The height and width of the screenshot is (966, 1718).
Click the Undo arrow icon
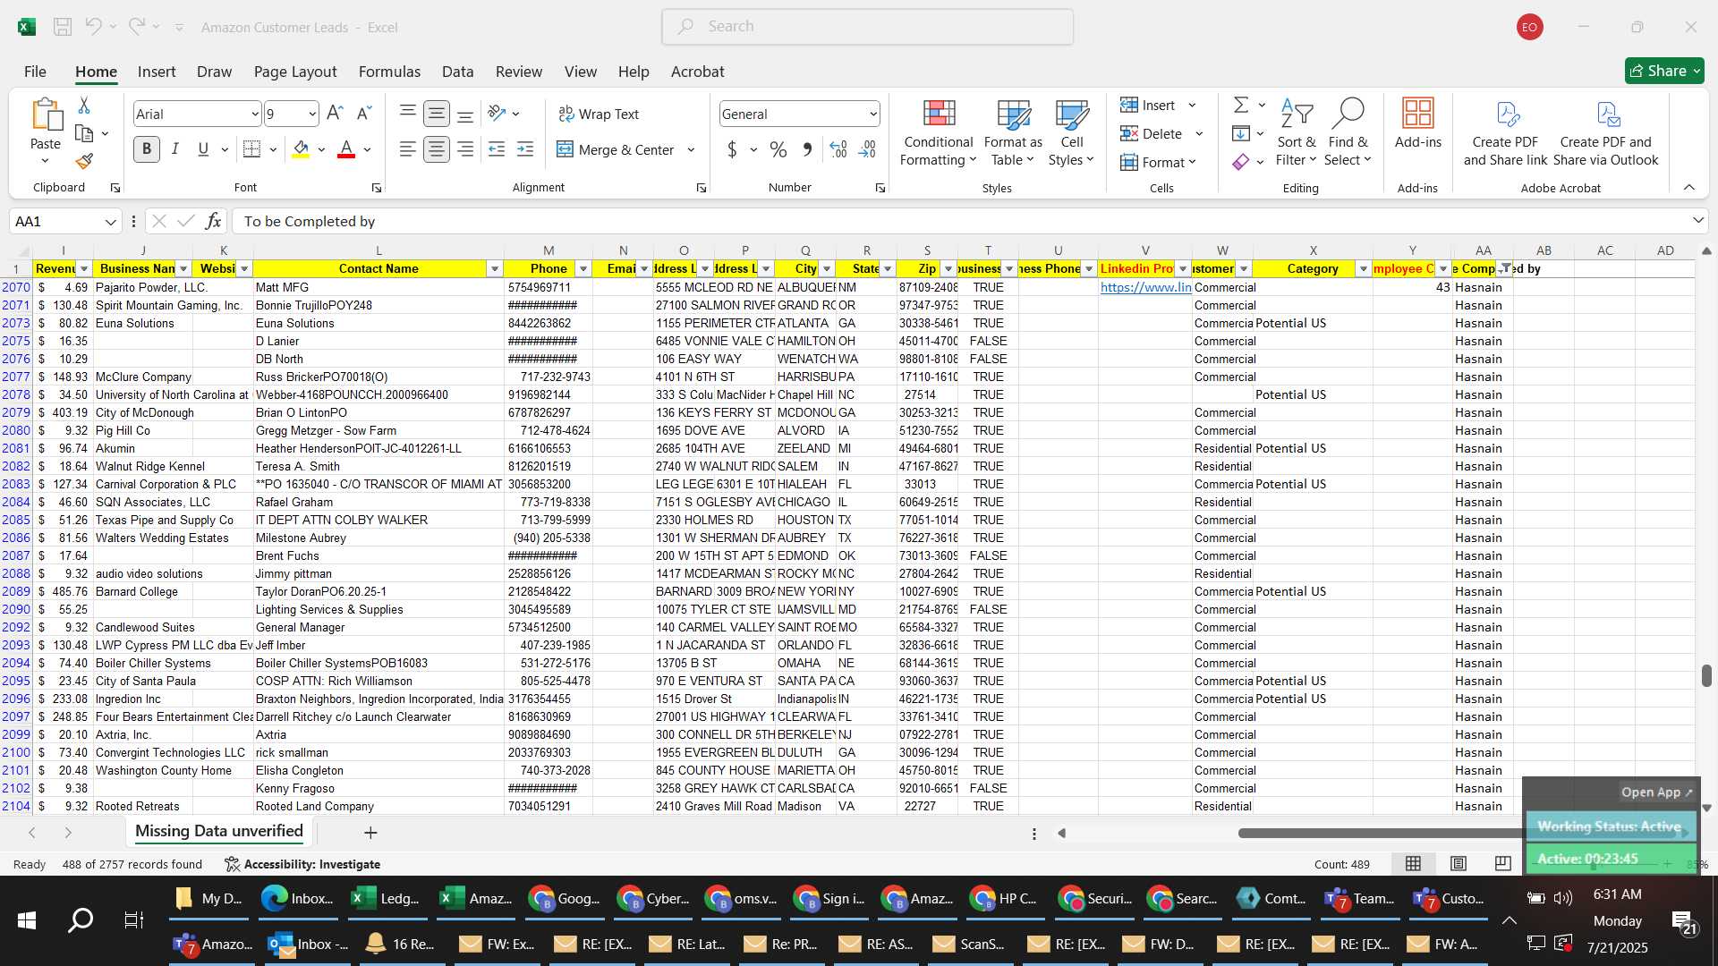pos(93,27)
